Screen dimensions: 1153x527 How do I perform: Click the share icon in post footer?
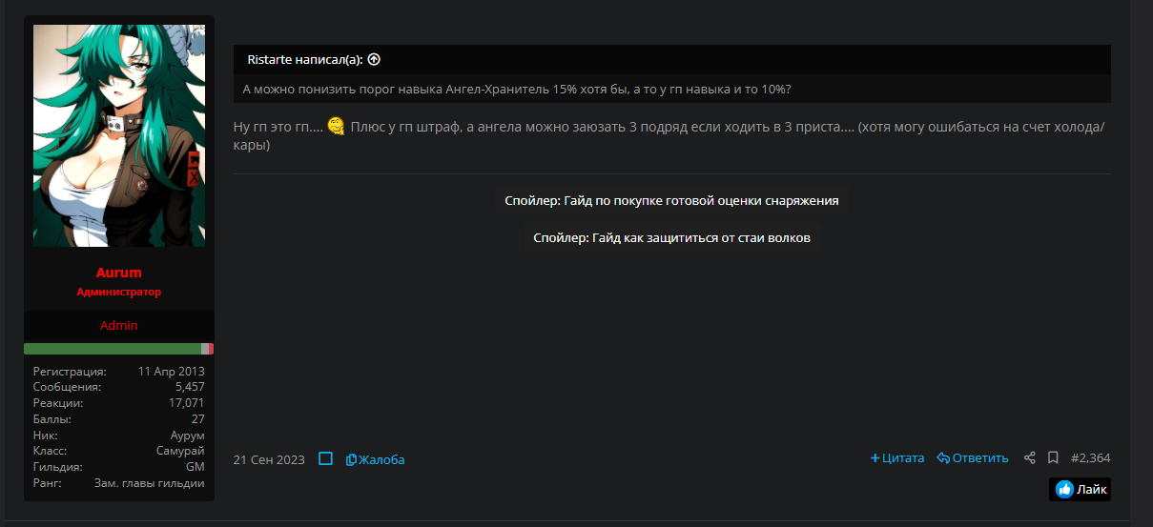(1029, 458)
